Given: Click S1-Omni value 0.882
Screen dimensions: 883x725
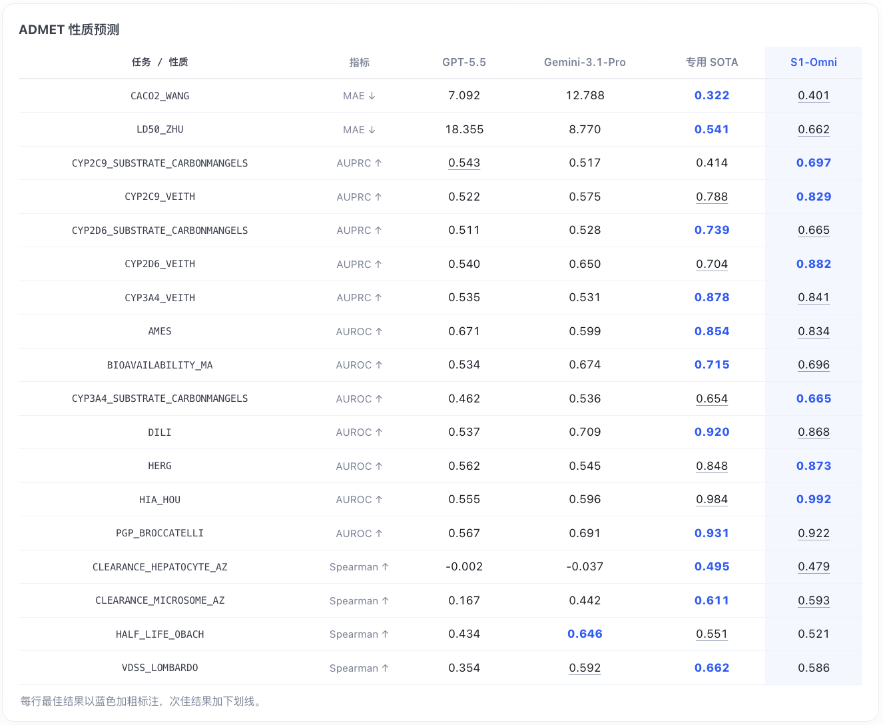Looking at the screenshot, I should [x=814, y=264].
